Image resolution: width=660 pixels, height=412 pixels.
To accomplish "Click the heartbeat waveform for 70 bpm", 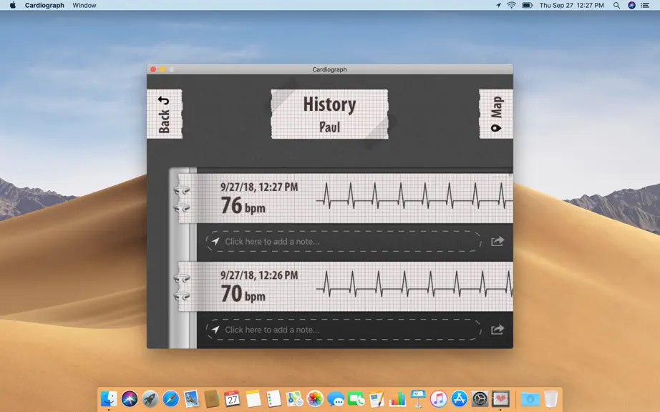I will click(414, 284).
